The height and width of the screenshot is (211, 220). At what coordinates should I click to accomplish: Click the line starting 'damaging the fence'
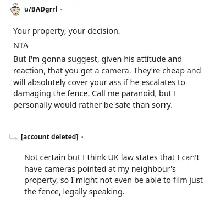[x=95, y=93]
